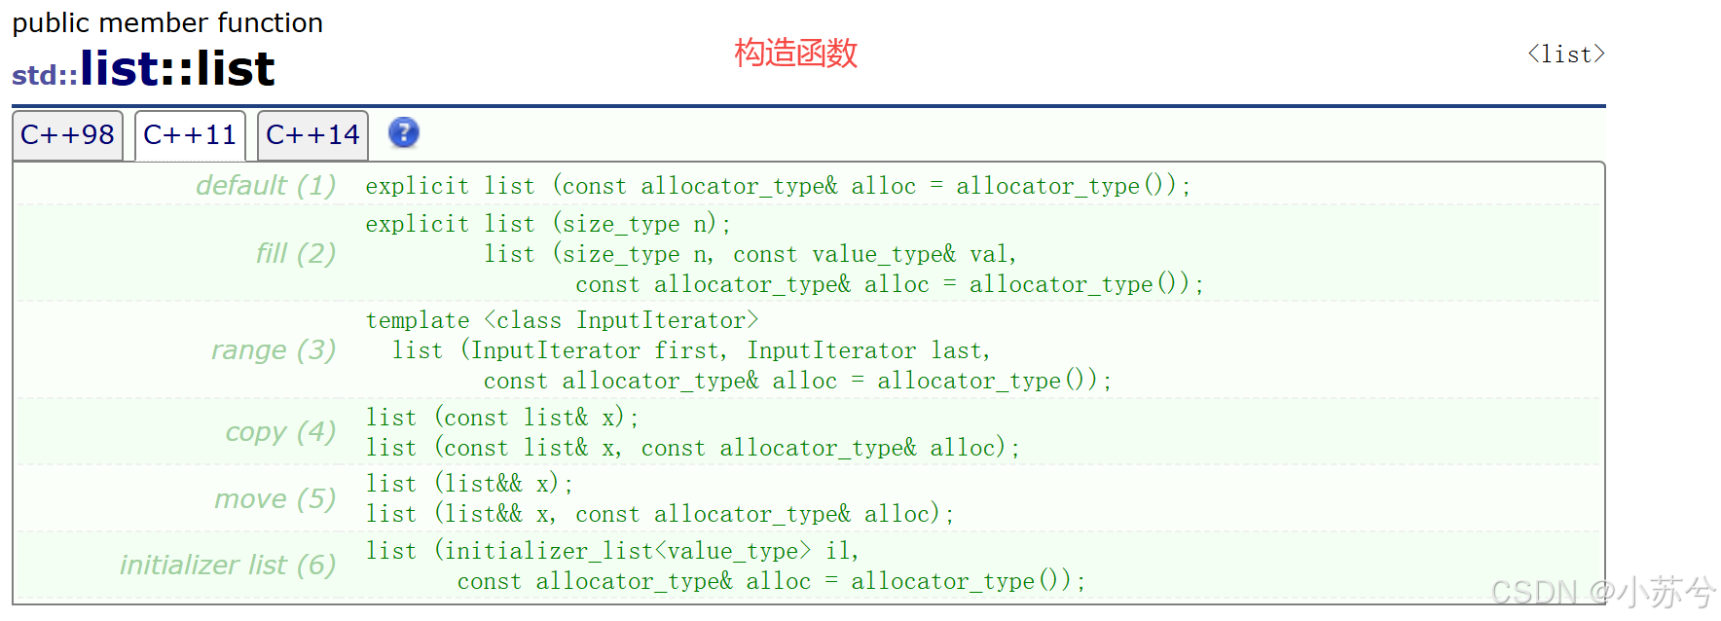1721x621 pixels.
Task: Select the copy (4) constructor label
Action: (280, 432)
